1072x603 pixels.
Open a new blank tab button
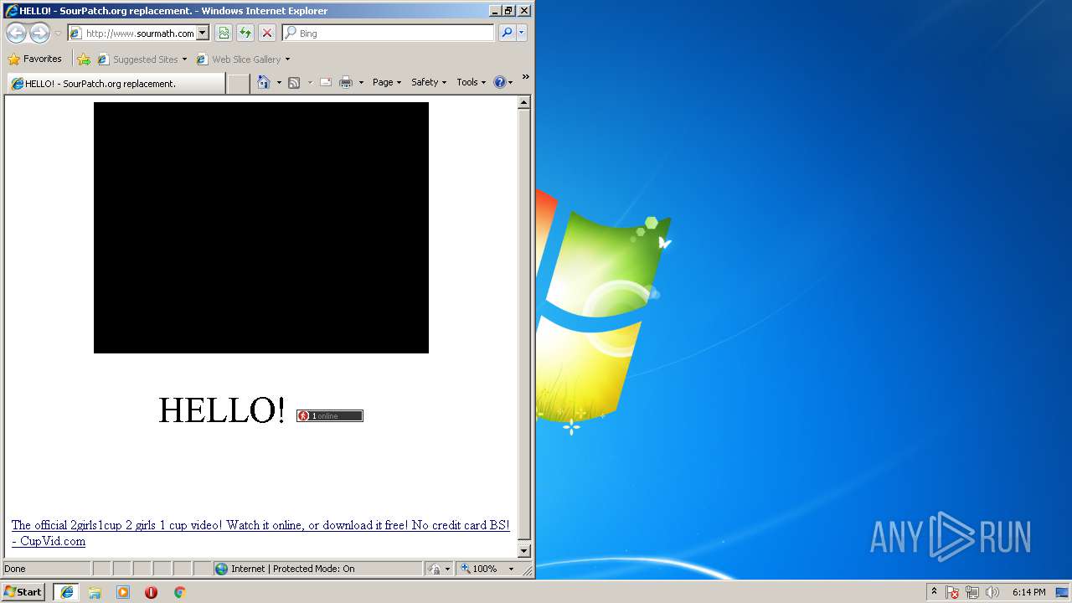[x=239, y=83]
